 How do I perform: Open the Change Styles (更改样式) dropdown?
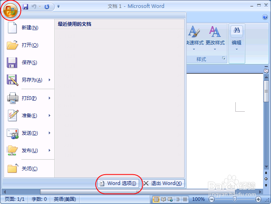(215, 38)
